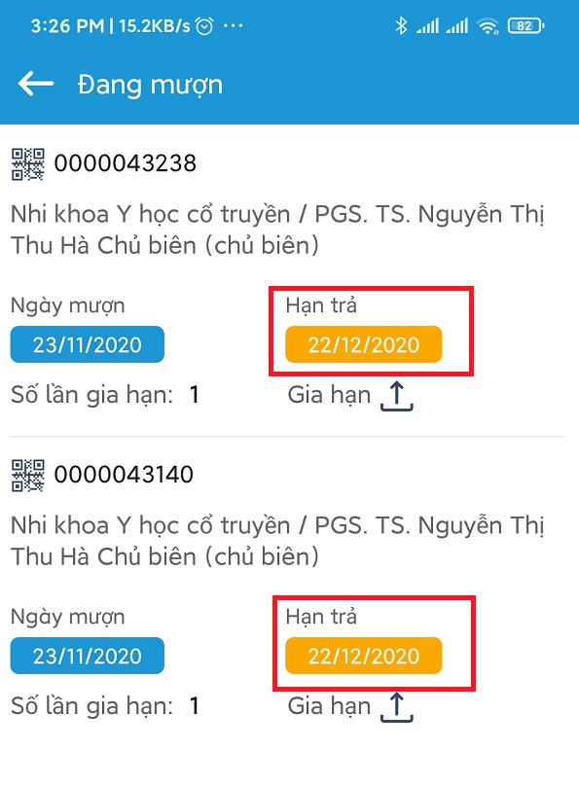Tap the battery indicator showing 82
This screenshot has width=579, height=785.
[525, 25]
